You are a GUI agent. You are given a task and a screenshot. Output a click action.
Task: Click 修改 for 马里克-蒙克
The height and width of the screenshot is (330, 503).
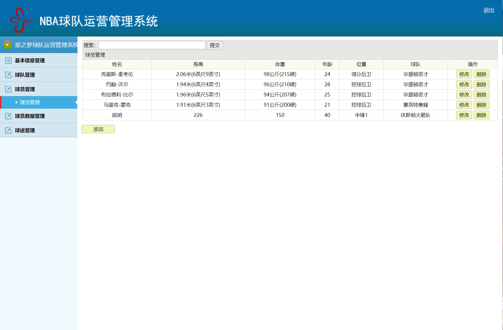(x=464, y=105)
